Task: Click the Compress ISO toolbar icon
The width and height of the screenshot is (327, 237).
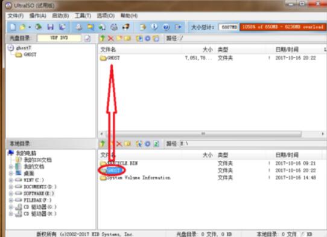Action: click(x=90, y=27)
